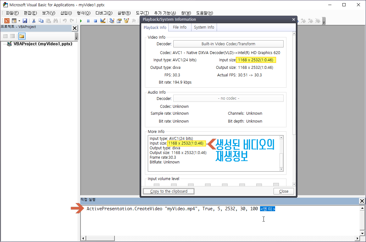Toggle Folders icon in project panel

21,36
